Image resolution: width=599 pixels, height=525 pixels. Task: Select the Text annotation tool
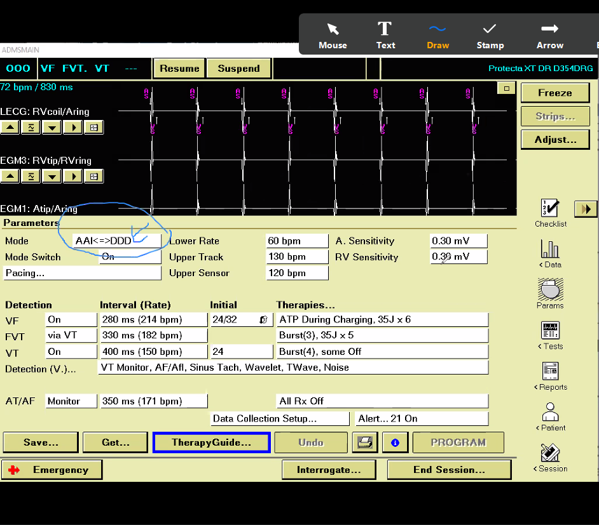(x=385, y=36)
